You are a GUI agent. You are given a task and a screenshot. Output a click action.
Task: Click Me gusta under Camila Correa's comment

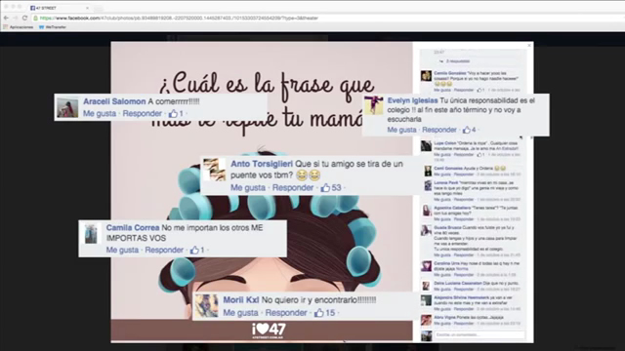[122, 250]
